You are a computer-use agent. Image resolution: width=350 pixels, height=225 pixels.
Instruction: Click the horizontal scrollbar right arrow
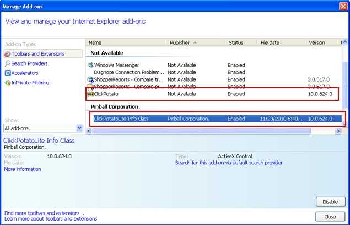point(338,131)
